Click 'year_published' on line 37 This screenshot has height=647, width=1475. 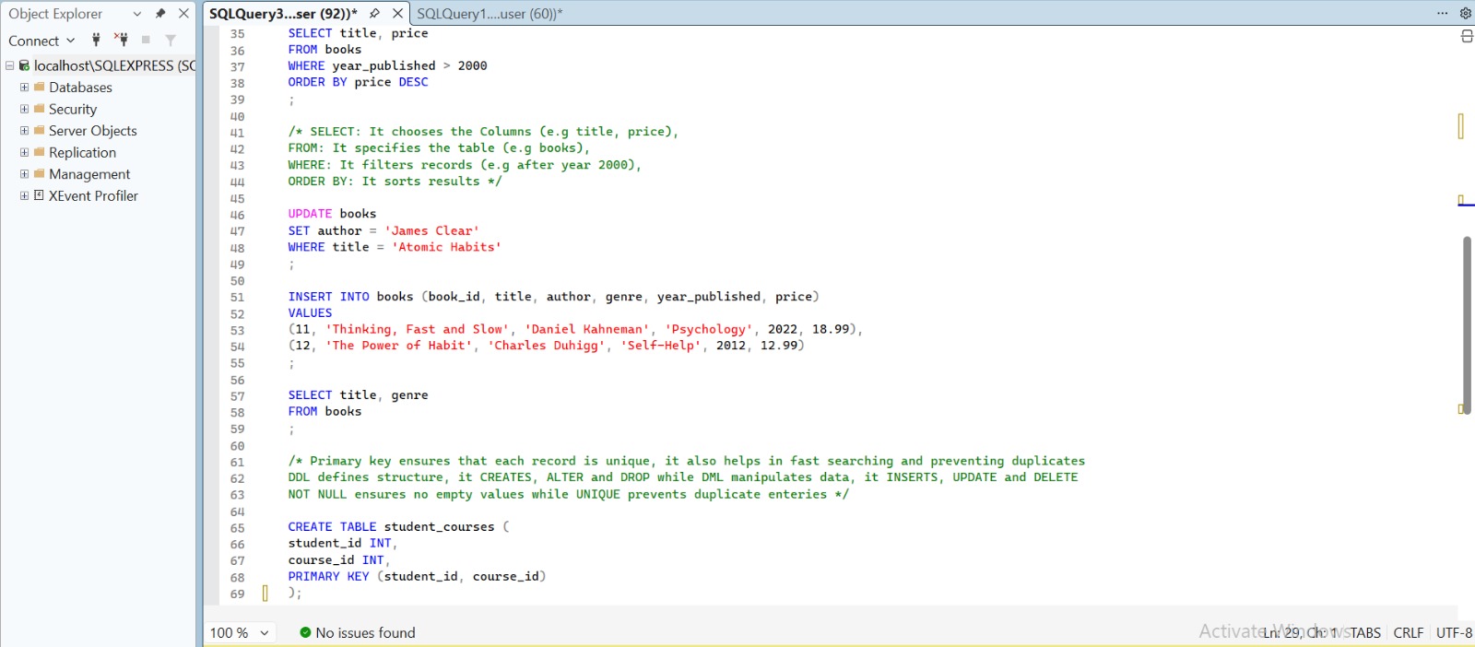tap(383, 66)
